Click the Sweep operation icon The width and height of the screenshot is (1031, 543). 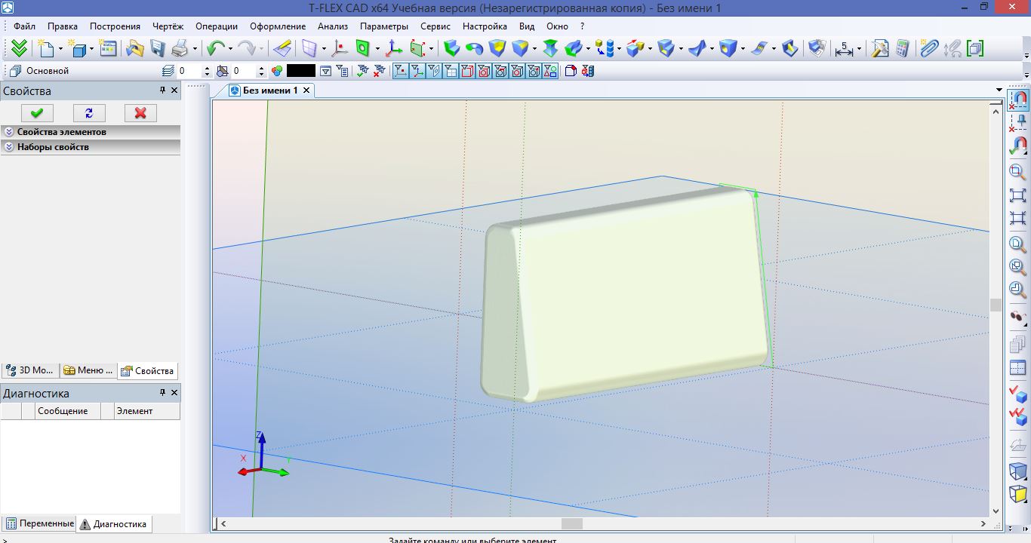(574, 49)
